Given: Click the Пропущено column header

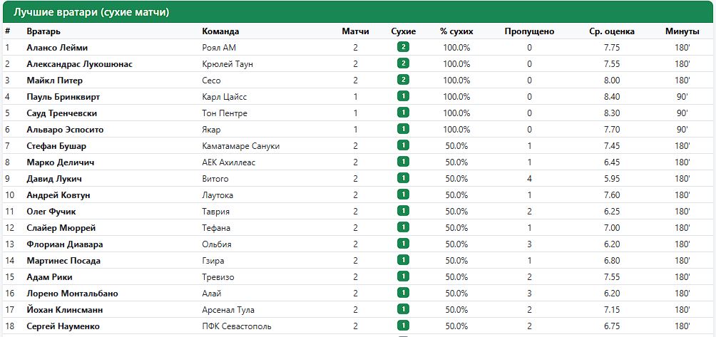Looking at the screenshot, I should pos(529,31).
